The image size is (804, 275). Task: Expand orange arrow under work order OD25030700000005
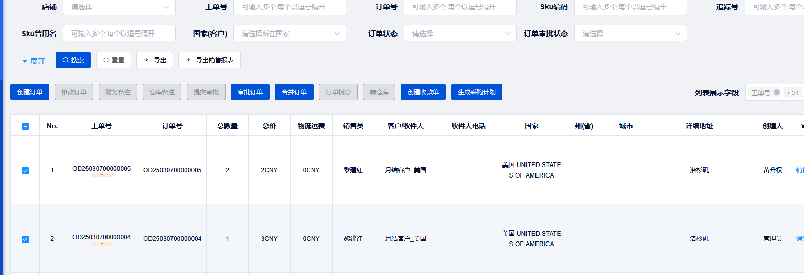click(x=102, y=175)
